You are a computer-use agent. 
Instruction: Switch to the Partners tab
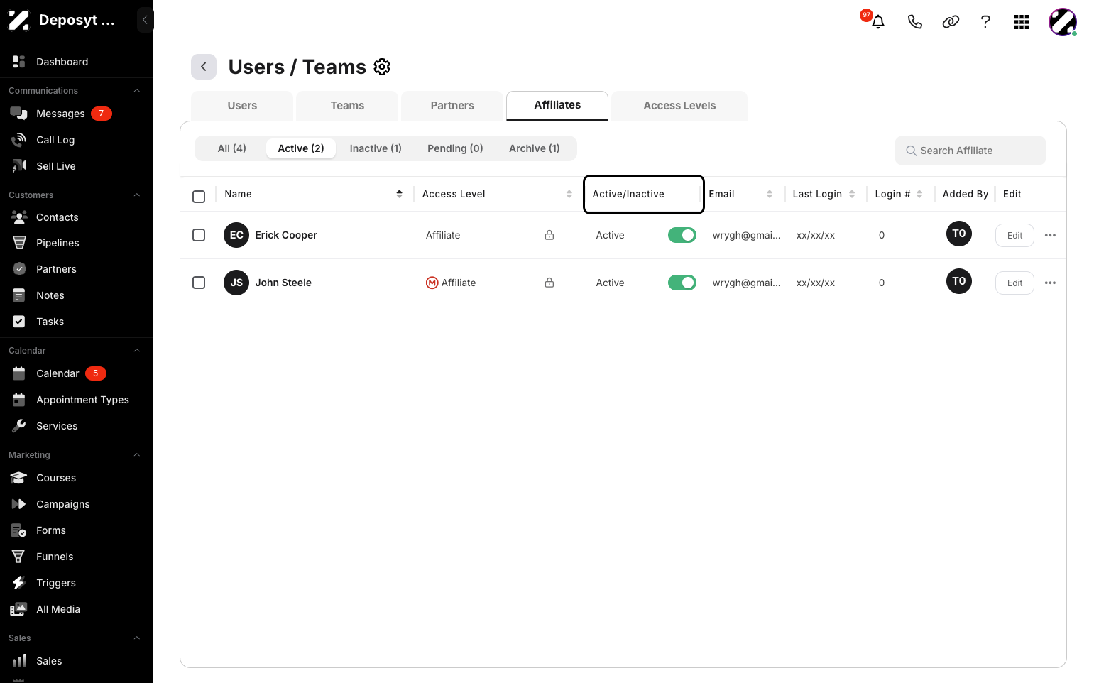click(x=452, y=106)
